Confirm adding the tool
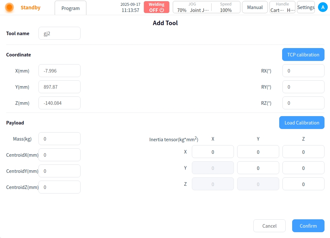The width and height of the screenshot is (330, 238). [308, 226]
